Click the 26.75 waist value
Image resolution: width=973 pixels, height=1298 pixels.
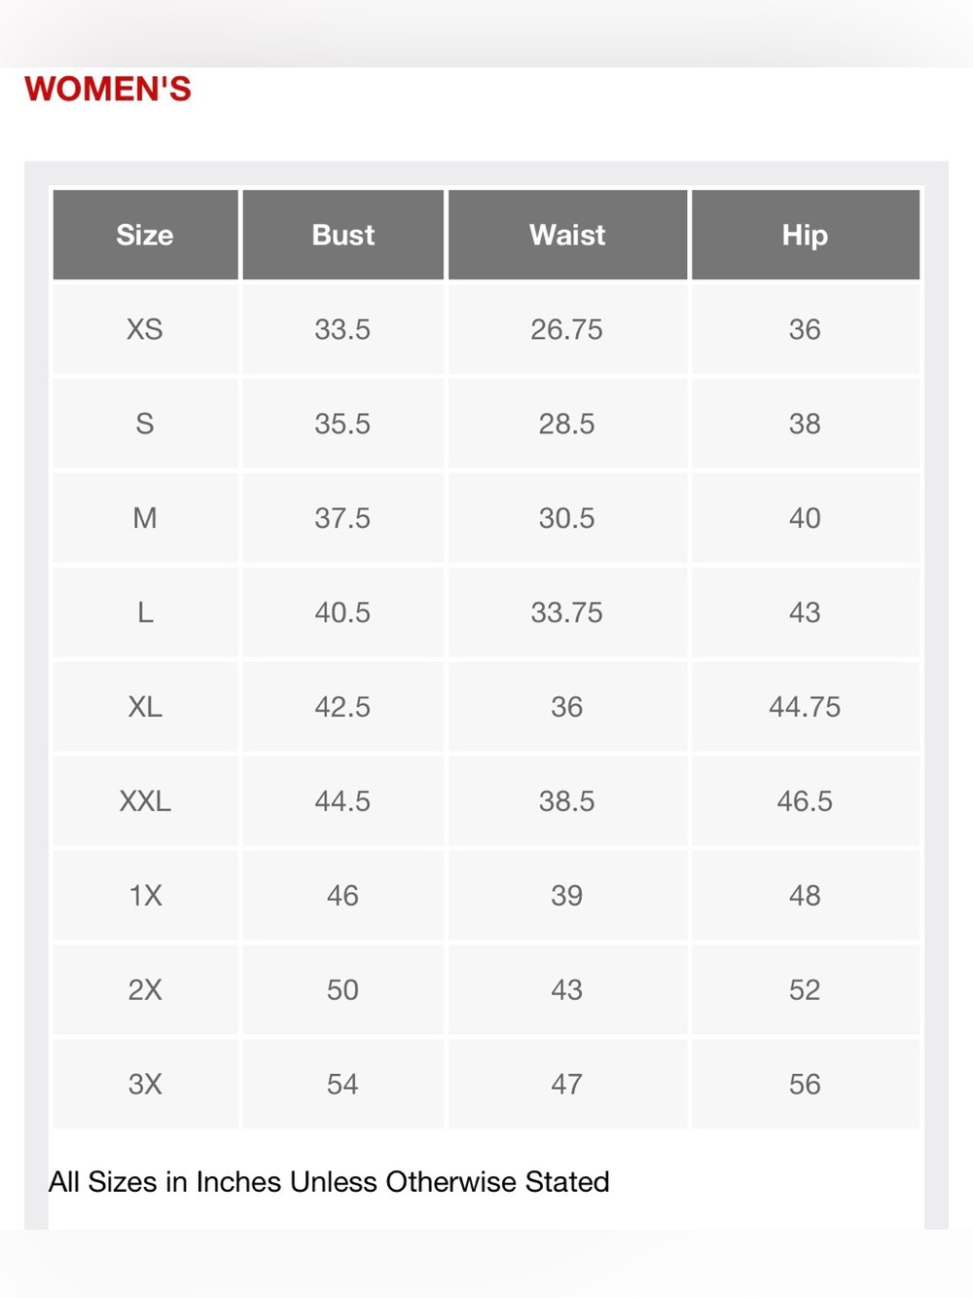point(567,329)
